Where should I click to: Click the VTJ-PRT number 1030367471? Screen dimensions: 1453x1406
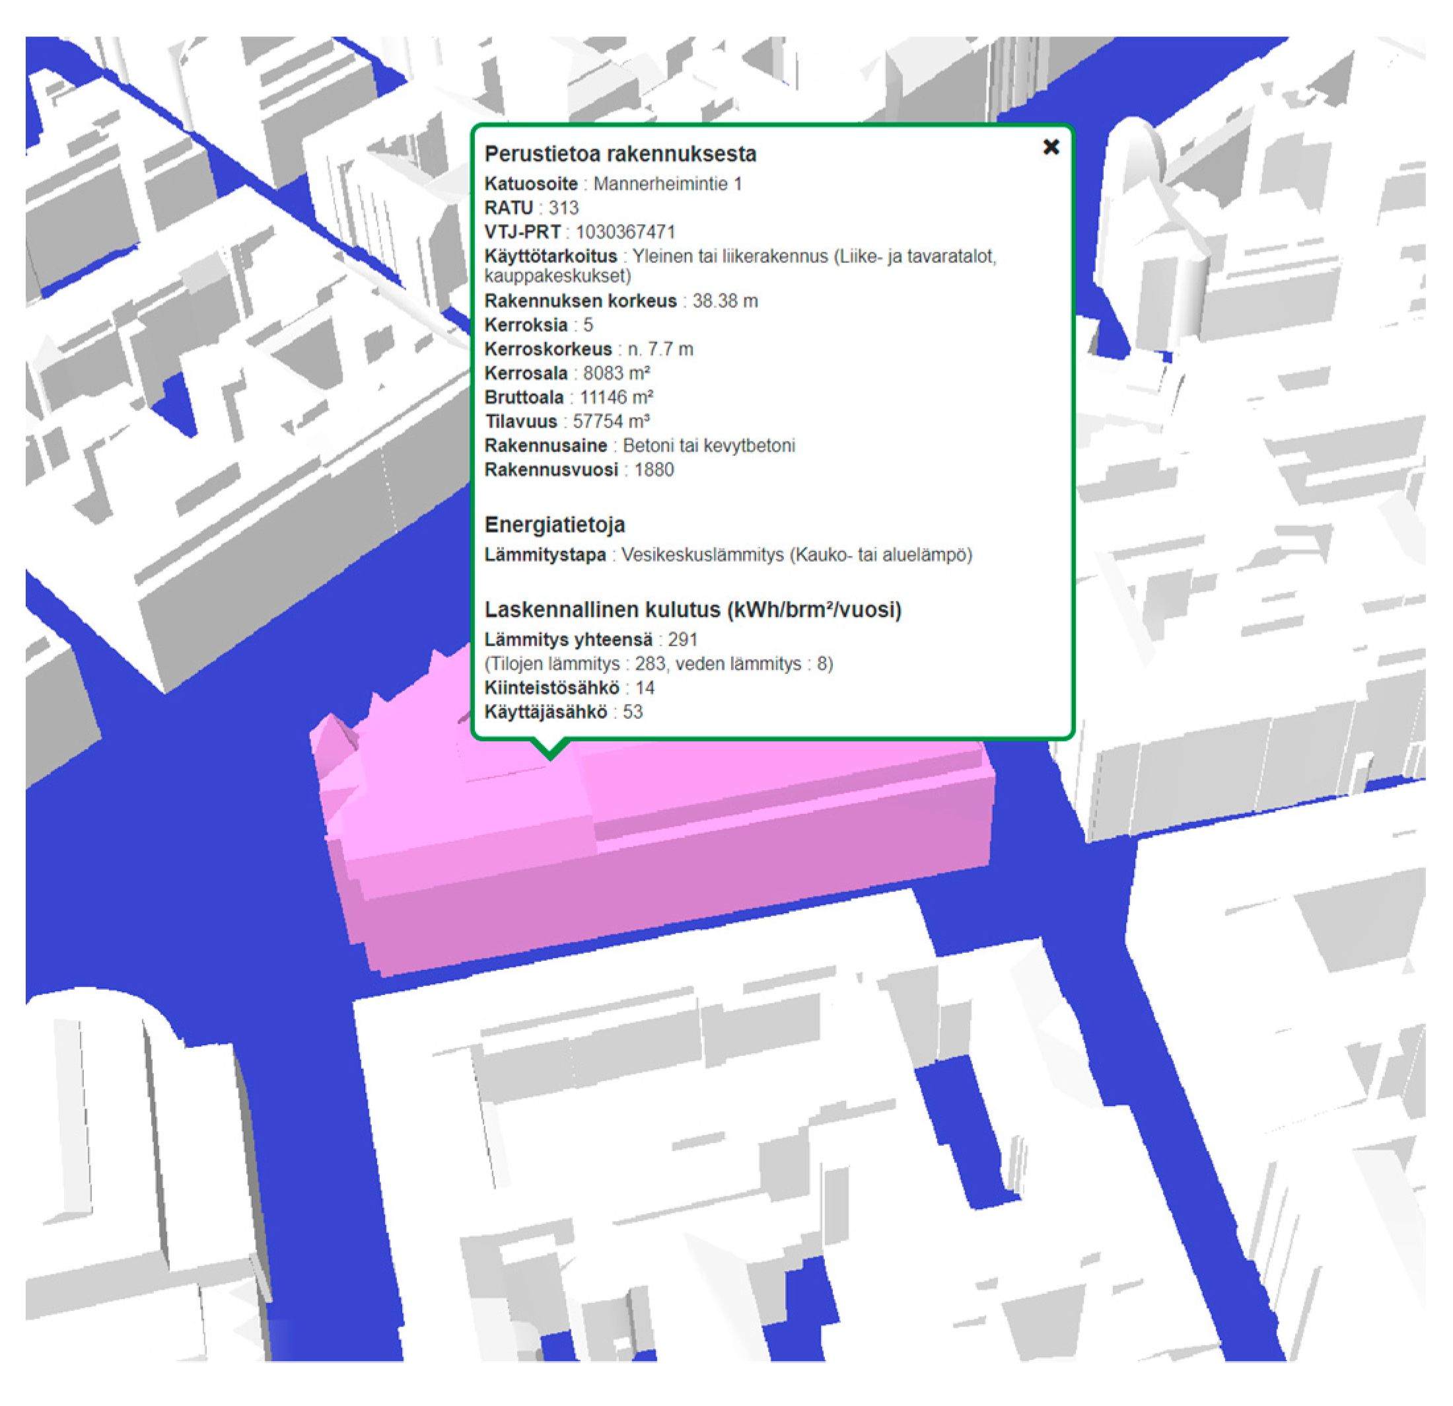[625, 232]
